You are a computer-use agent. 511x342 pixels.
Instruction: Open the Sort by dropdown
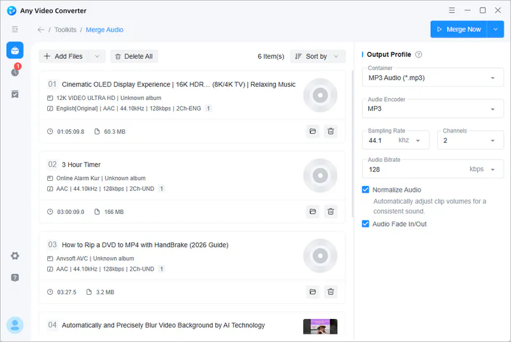[x=317, y=56]
